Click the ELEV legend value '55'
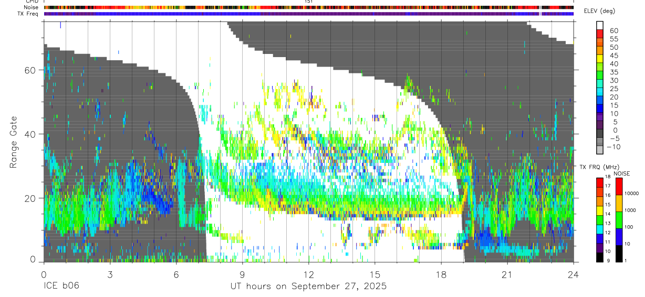This screenshot has height=297, width=645. pos(614,39)
